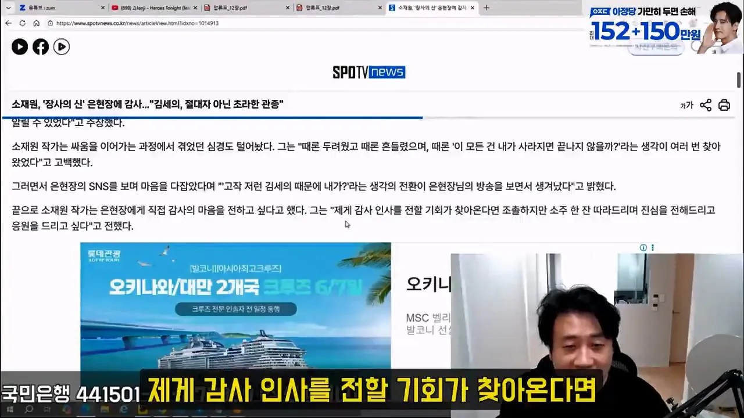The height and width of the screenshot is (418, 744).
Task: Click the paragraph starting 끝으로 소재원 작가는
Action: click(363, 218)
